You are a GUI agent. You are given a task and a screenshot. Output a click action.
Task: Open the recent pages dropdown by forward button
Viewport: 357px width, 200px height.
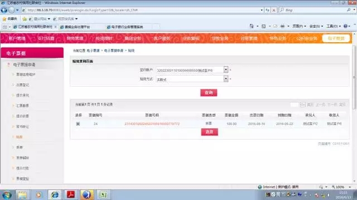click(17, 10)
